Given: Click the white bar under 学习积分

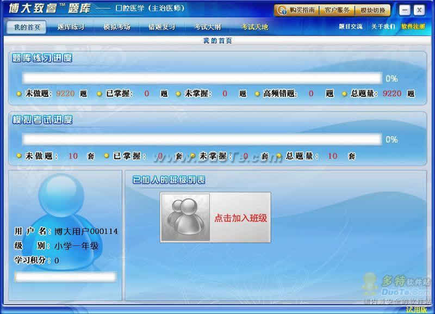Looking at the screenshot, I should pos(65,276).
